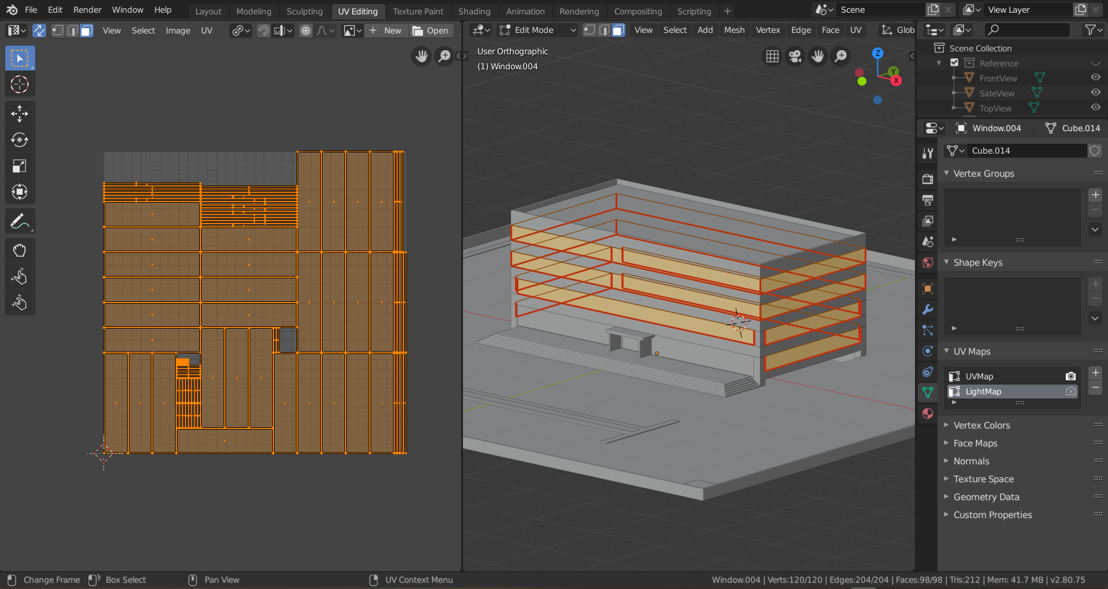Open the Mesh menu in the viewport header
The width and height of the screenshot is (1108, 589).
(734, 30)
